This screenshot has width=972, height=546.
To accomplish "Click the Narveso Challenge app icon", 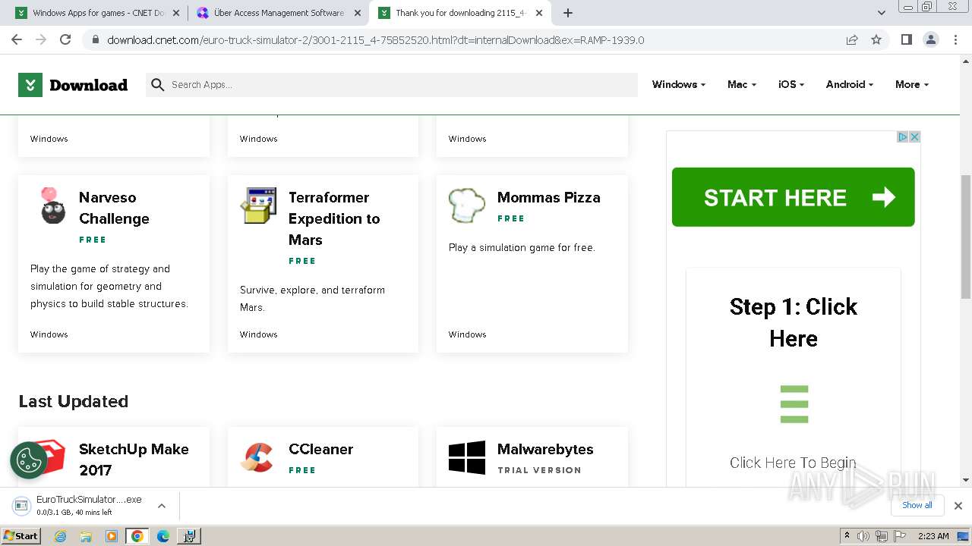I will pyautogui.click(x=52, y=206).
